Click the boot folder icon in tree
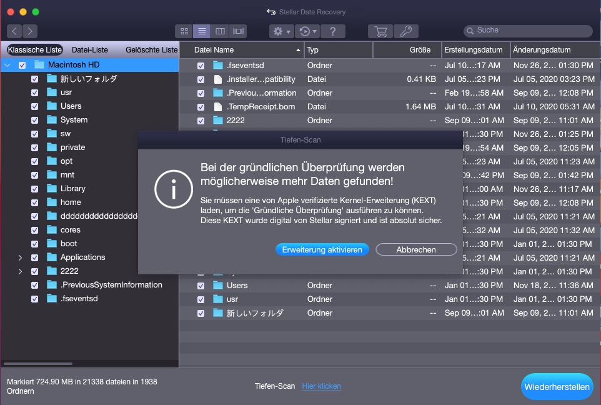Image resolution: width=601 pixels, height=405 pixels. pos(52,244)
